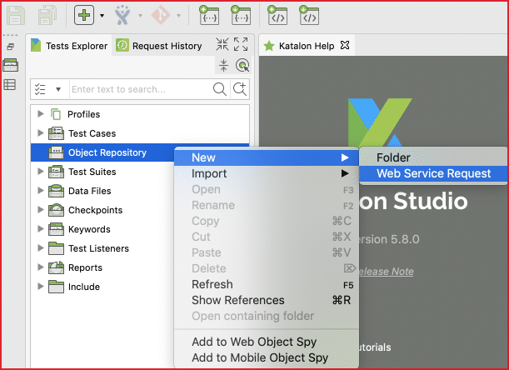Choose Import in the context menu

267,173
